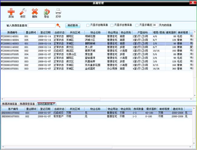The width and height of the screenshot is (197, 150).
Task: Switch to 房源详细信息 tab
Action: tap(9, 104)
